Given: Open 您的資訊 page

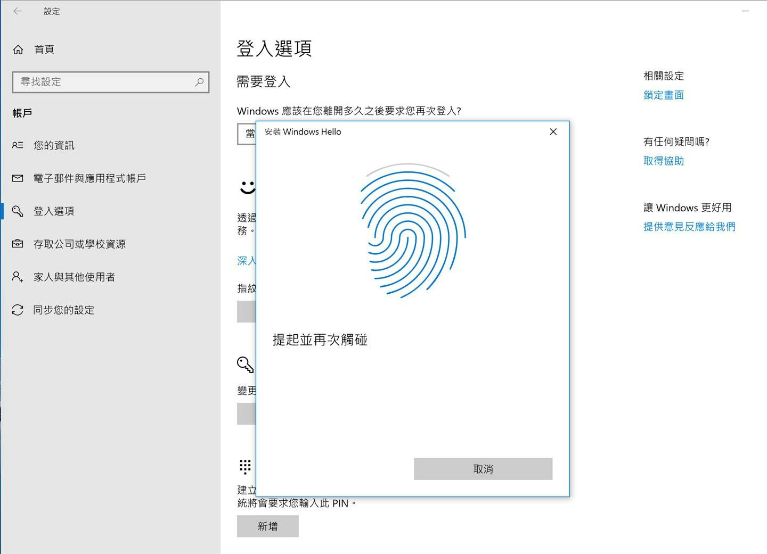Looking at the screenshot, I should coord(54,145).
